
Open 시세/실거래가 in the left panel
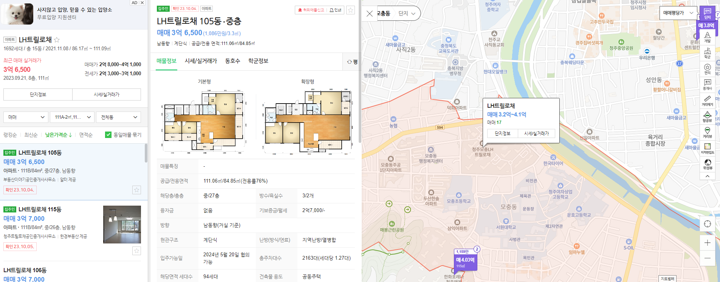point(107,95)
